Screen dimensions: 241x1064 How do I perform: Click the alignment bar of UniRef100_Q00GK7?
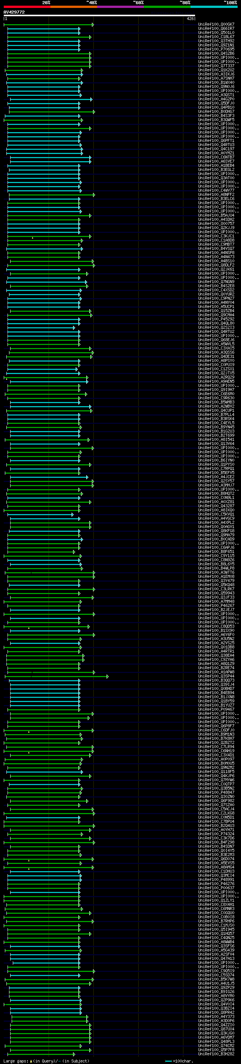[x=49, y=25]
